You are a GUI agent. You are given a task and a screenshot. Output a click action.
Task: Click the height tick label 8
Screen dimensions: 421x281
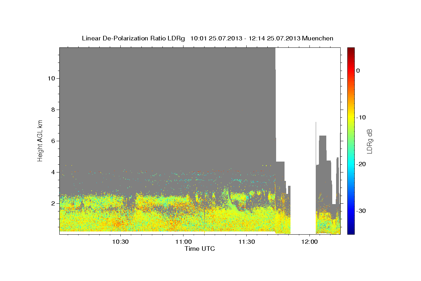click(53, 110)
